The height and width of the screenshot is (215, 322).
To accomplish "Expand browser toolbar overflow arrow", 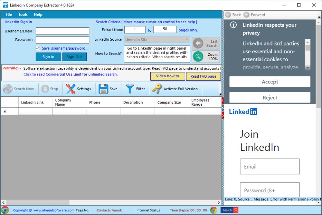I will pos(319,17).
